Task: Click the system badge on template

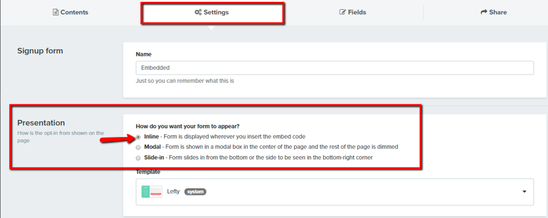Action: click(195, 192)
